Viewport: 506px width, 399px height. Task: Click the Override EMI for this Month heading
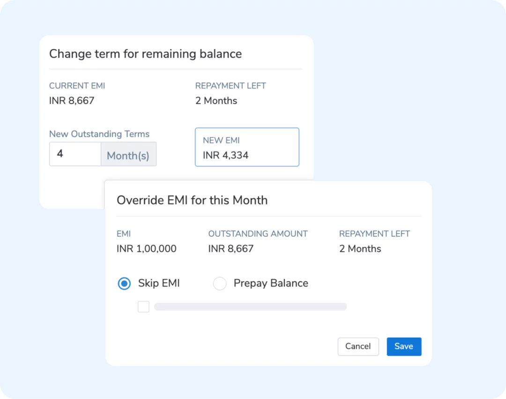pos(192,200)
